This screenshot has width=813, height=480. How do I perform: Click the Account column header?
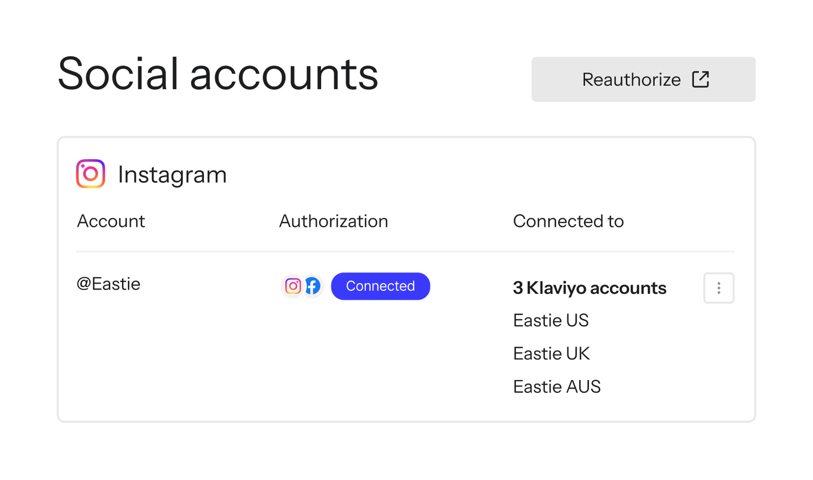(111, 221)
